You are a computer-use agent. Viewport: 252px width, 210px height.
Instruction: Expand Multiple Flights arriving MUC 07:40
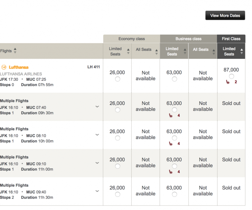click(97, 106)
